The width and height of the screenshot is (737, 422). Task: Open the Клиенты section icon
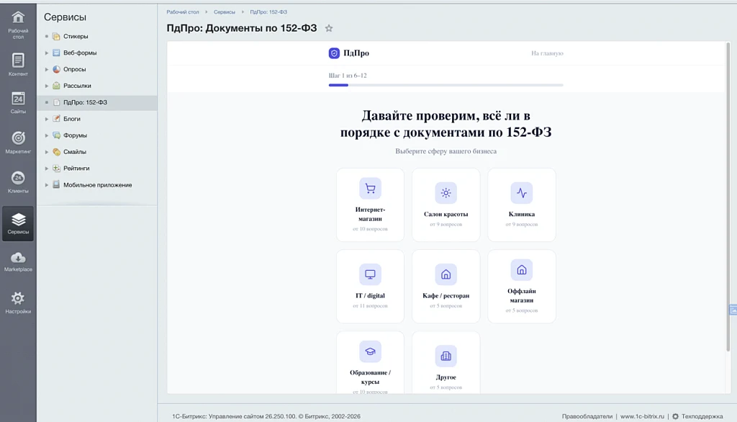18,178
